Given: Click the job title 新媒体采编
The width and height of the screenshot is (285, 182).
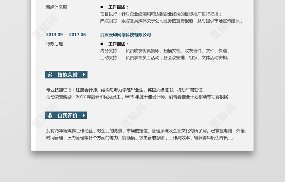Looking at the screenshot, I should (x=57, y=7).
